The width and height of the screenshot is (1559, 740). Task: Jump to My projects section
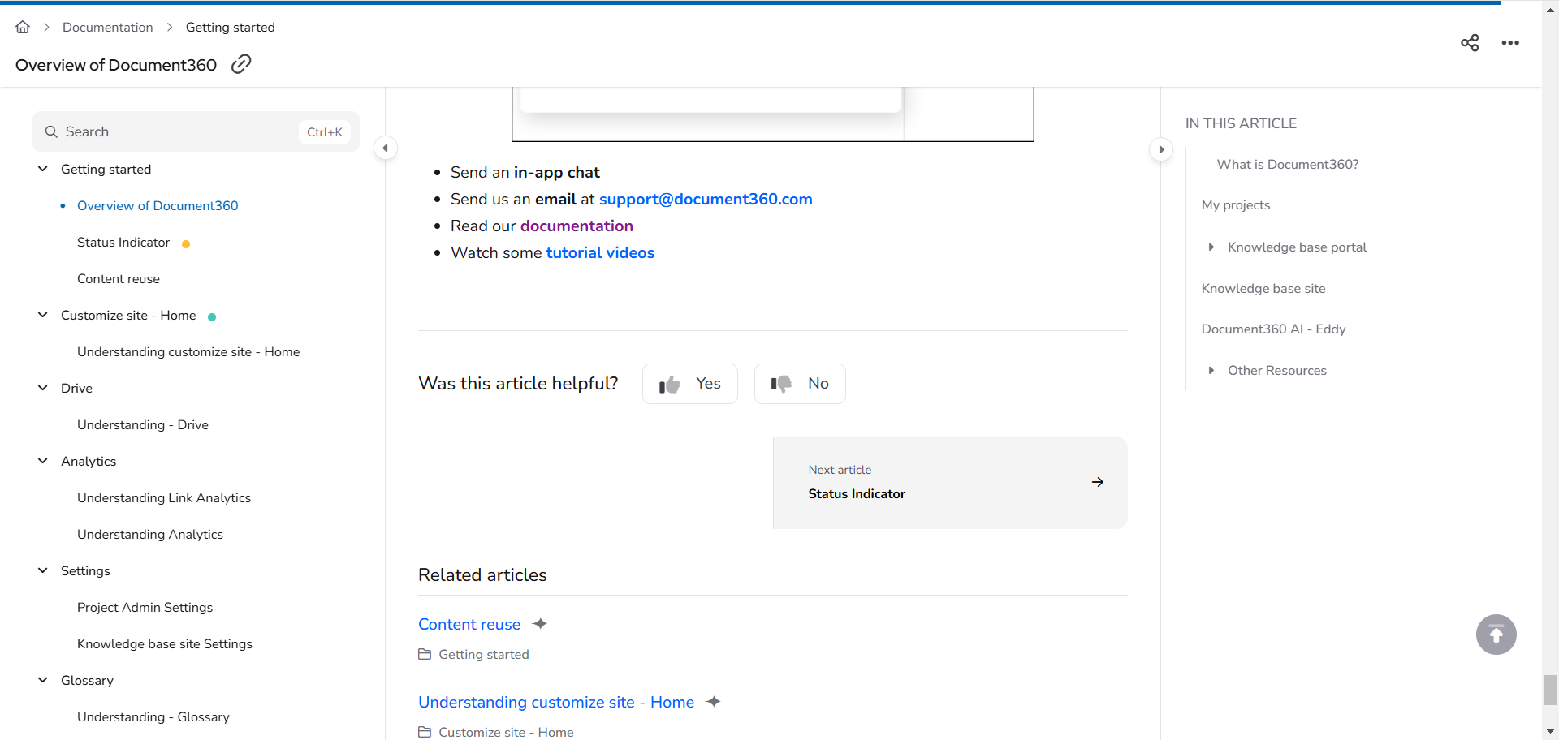pyautogui.click(x=1236, y=204)
